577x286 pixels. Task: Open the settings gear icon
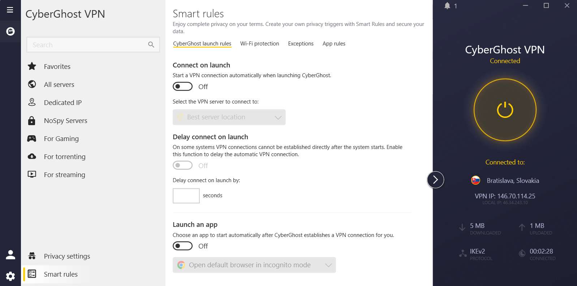click(x=10, y=276)
